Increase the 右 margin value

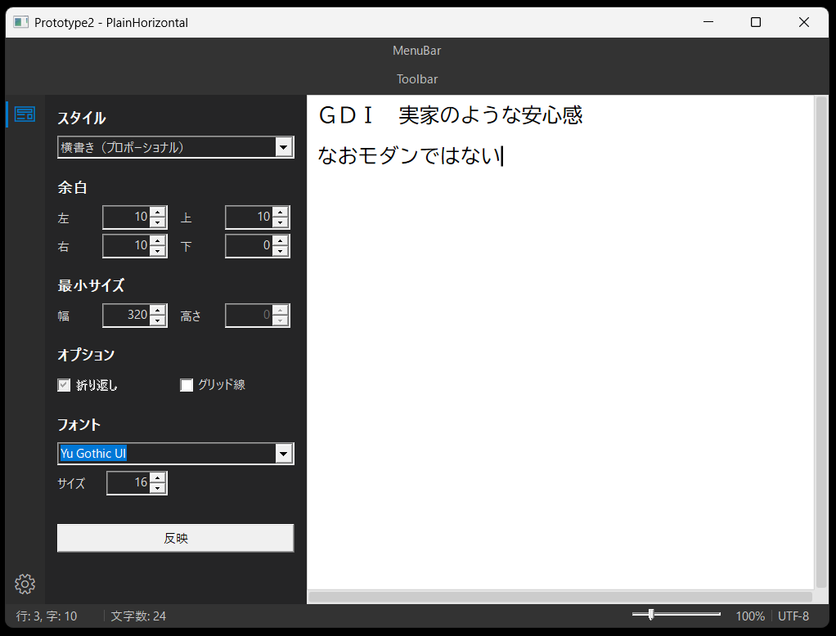pyautogui.click(x=158, y=240)
